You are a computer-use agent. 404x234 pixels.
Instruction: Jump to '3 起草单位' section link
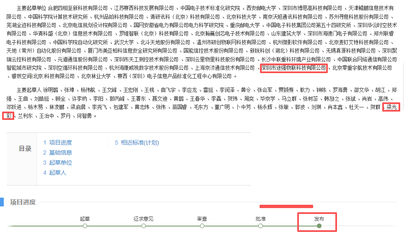pos(57,163)
